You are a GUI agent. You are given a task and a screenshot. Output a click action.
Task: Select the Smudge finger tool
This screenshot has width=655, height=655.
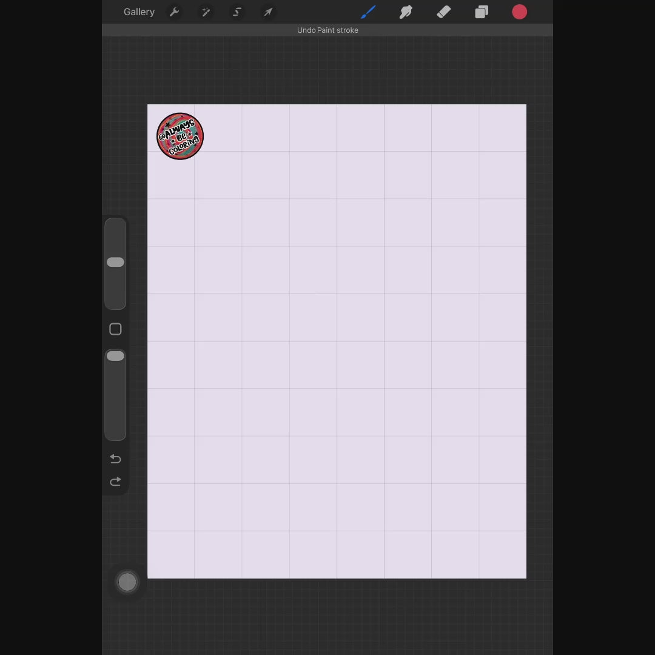pyautogui.click(x=406, y=12)
